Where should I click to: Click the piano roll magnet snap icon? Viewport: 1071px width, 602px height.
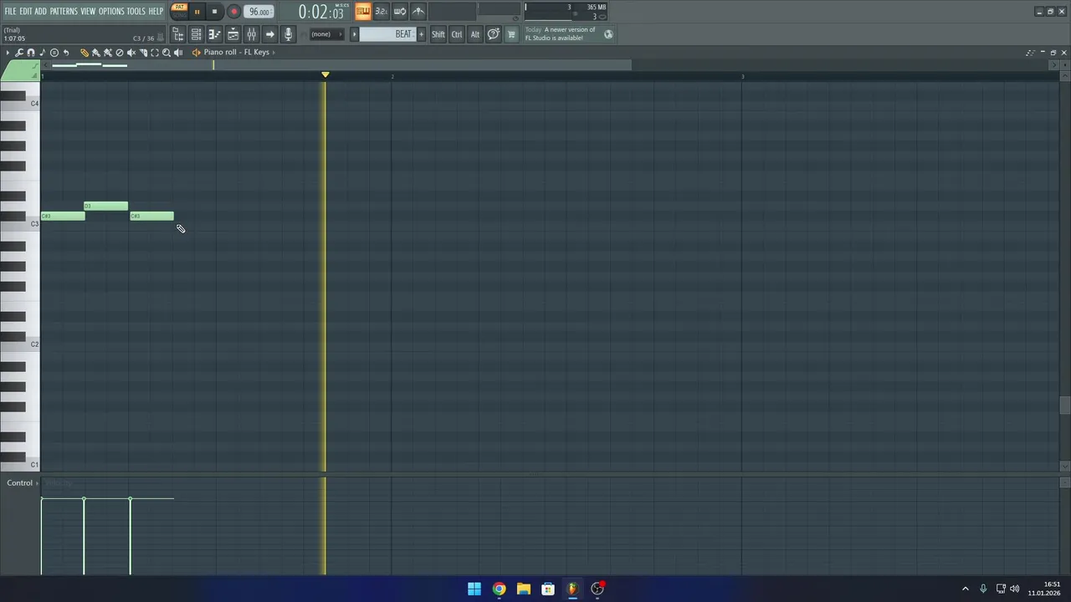(31, 52)
